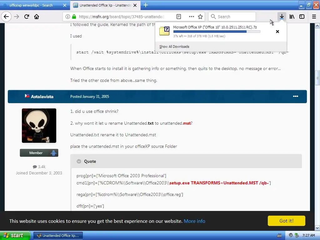Click the 7z file icon in downloads
Screen dimensions: 320x240
164,31
